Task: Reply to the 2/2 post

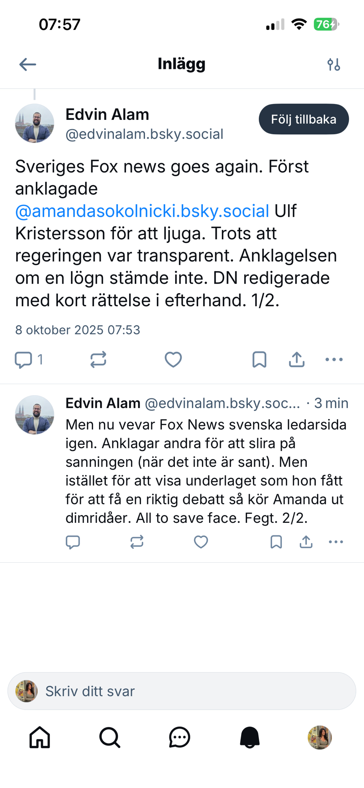Action: 73,542
